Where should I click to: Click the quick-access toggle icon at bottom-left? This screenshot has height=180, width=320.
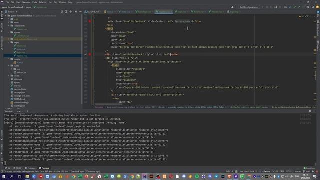2,172
